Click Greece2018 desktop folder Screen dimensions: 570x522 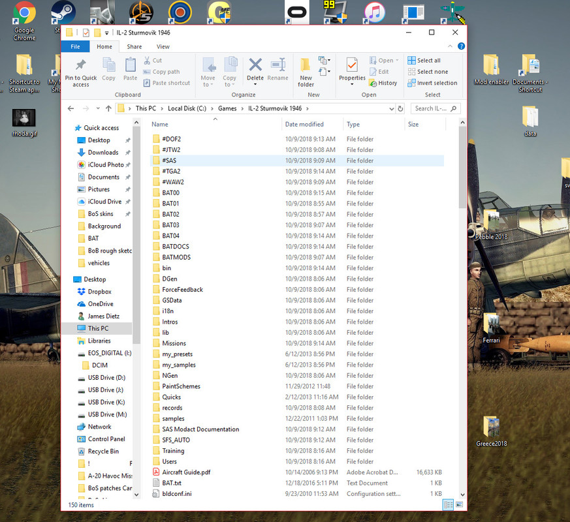click(x=491, y=431)
